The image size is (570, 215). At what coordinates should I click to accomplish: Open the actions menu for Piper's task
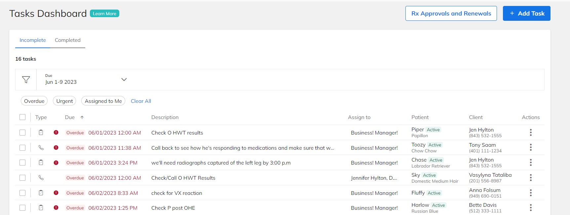[531, 132]
